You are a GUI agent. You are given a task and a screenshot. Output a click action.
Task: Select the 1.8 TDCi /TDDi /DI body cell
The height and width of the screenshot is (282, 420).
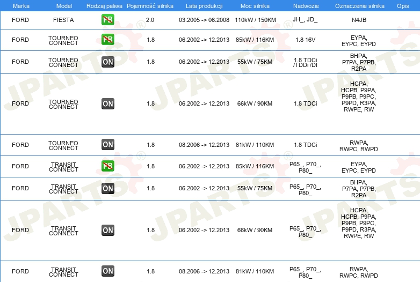tap(306, 62)
